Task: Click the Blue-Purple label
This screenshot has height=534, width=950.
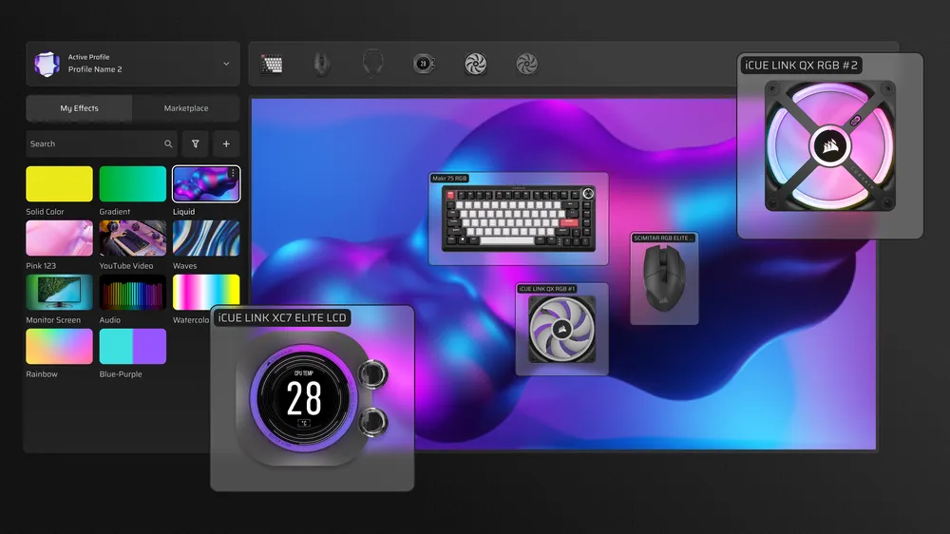Action: [x=121, y=374]
